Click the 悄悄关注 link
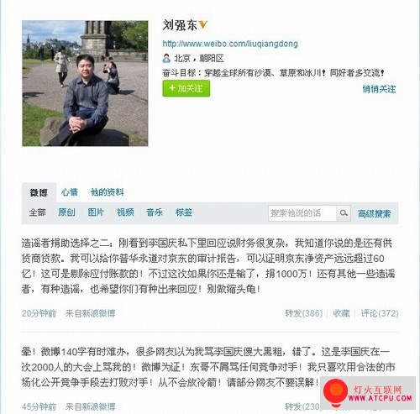The height and width of the screenshot is (414, 420). pyautogui.click(x=379, y=89)
